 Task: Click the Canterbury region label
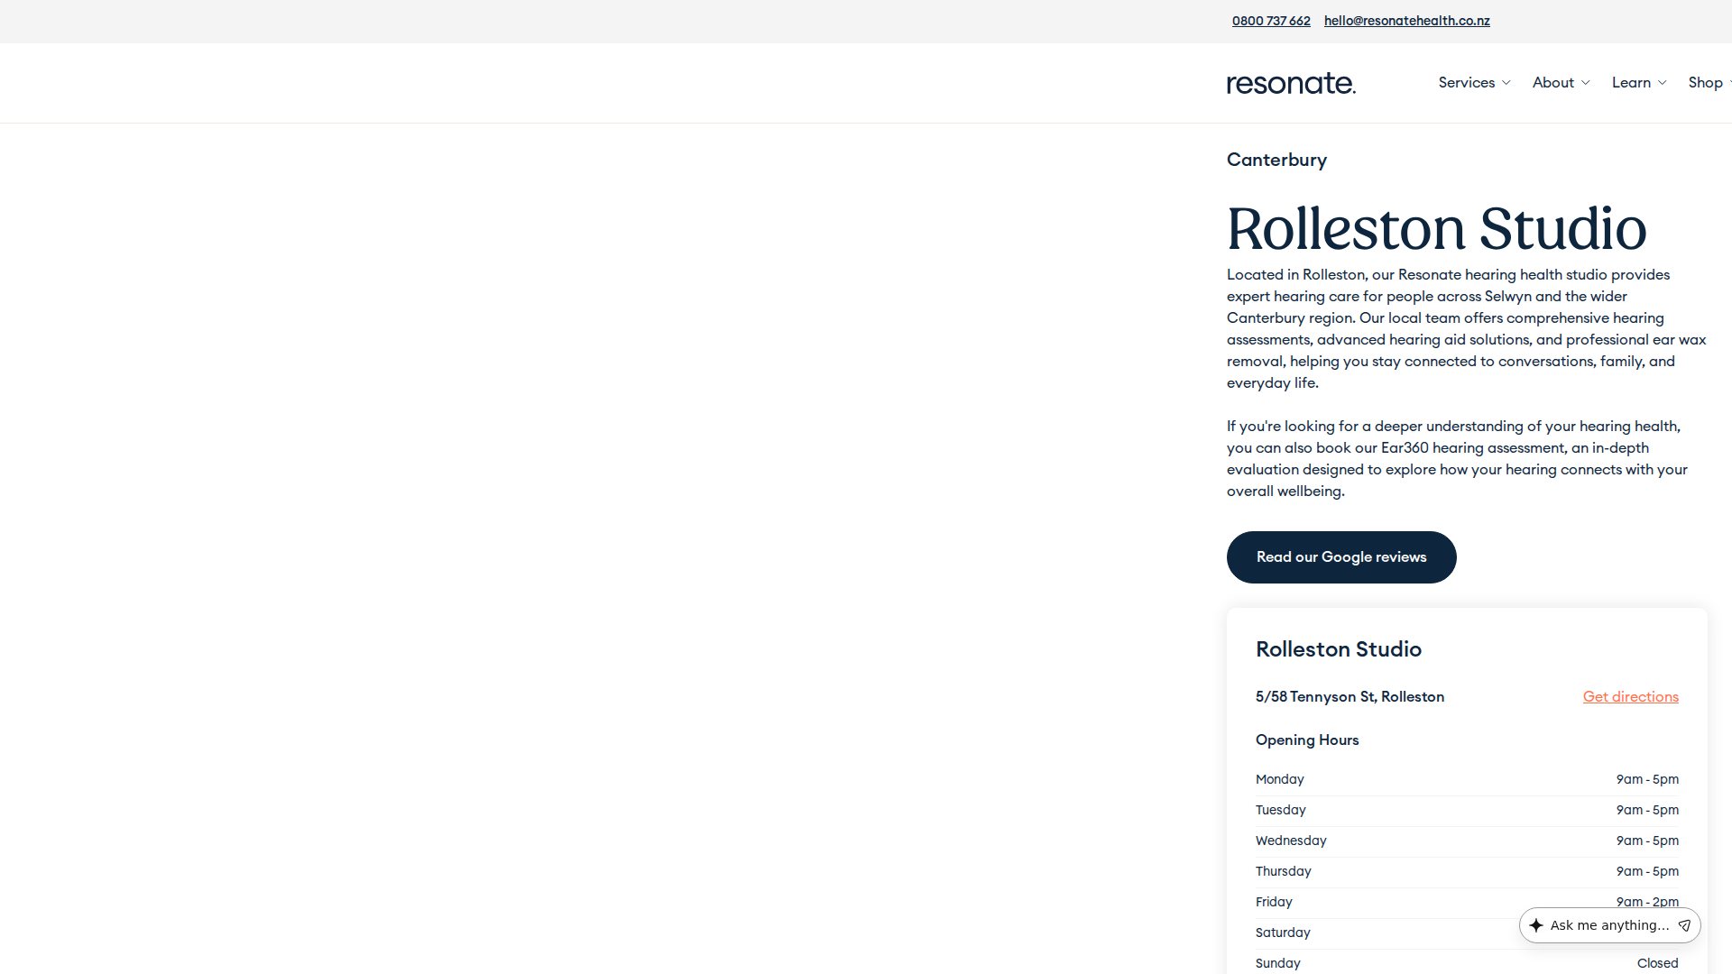pyautogui.click(x=1276, y=160)
